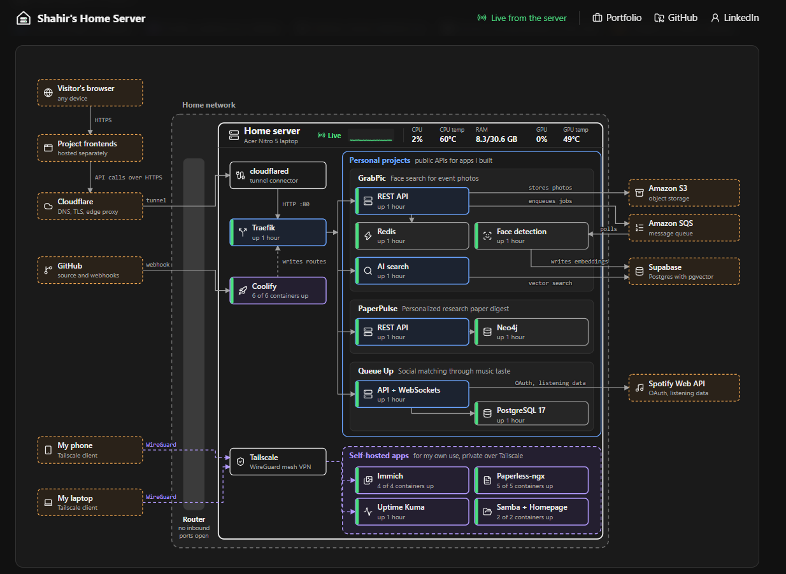Click the database icon in Neo4j node
Screen dimensions: 786x574
click(x=487, y=332)
